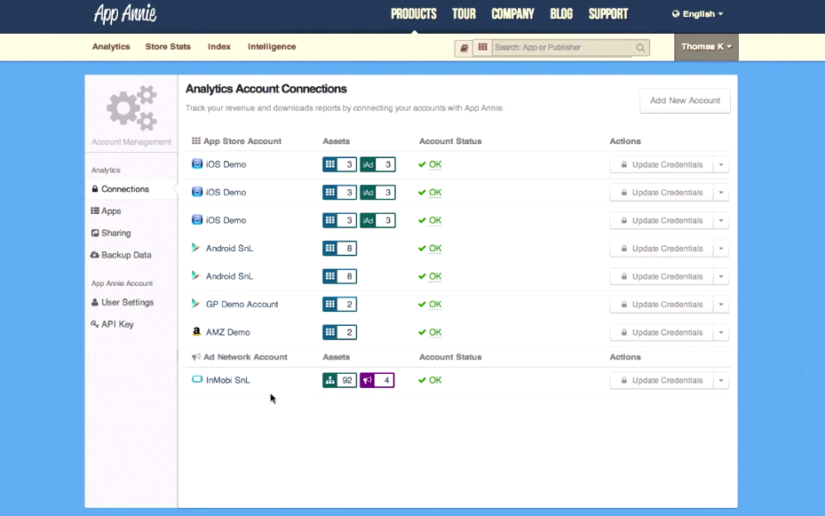The image size is (825, 516).
Task: Open the Index tab
Action: coord(218,47)
